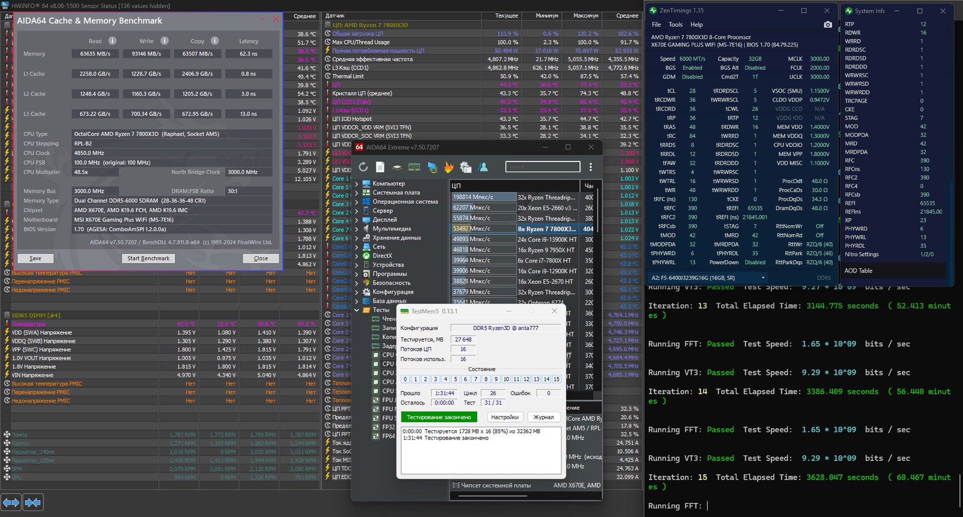Click the Read info icon in benchmark window
This screenshot has height=517, width=963.
click(112, 41)
